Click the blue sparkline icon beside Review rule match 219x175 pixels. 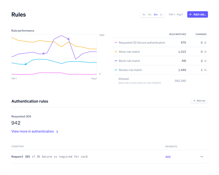tap(116, 70)
